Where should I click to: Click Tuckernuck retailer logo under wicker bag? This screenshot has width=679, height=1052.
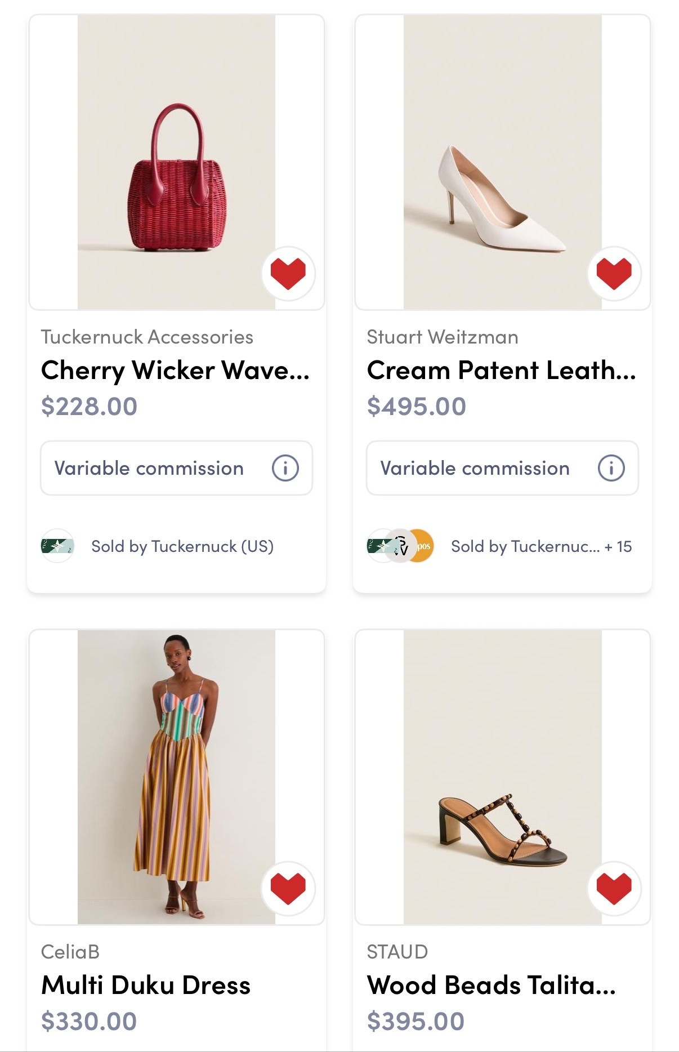click(x=57, y=546)
